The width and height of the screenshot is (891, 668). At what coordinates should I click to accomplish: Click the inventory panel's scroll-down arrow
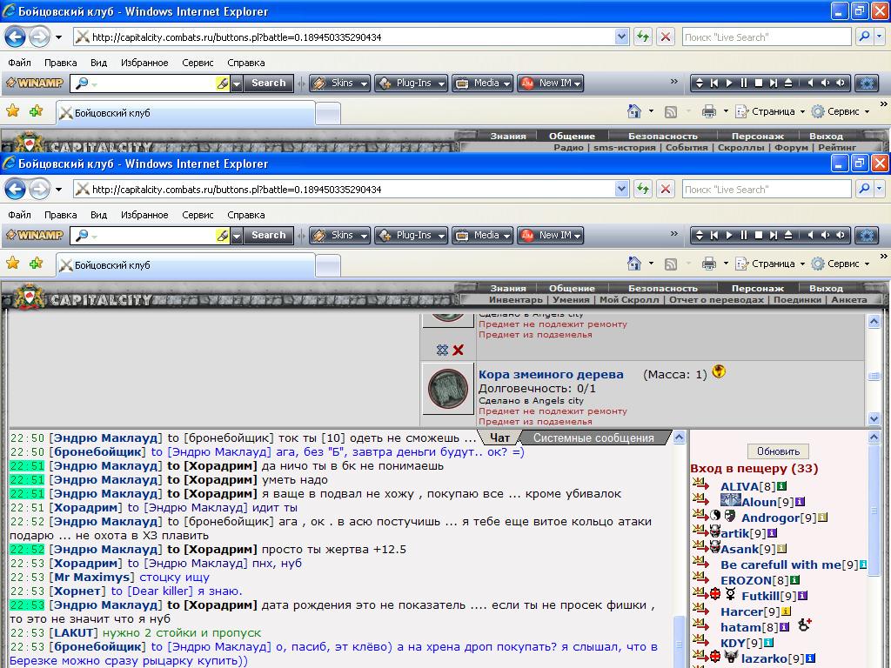[x=874, y=419]
